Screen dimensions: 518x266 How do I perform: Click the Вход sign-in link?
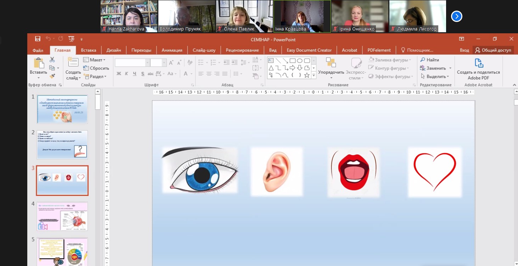[464, 50]
